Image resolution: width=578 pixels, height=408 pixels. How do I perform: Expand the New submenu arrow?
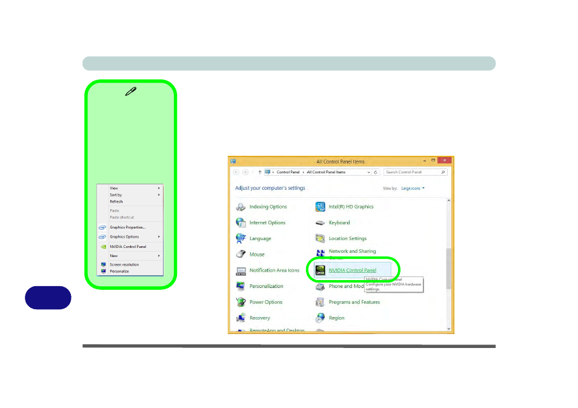[159, 256]
